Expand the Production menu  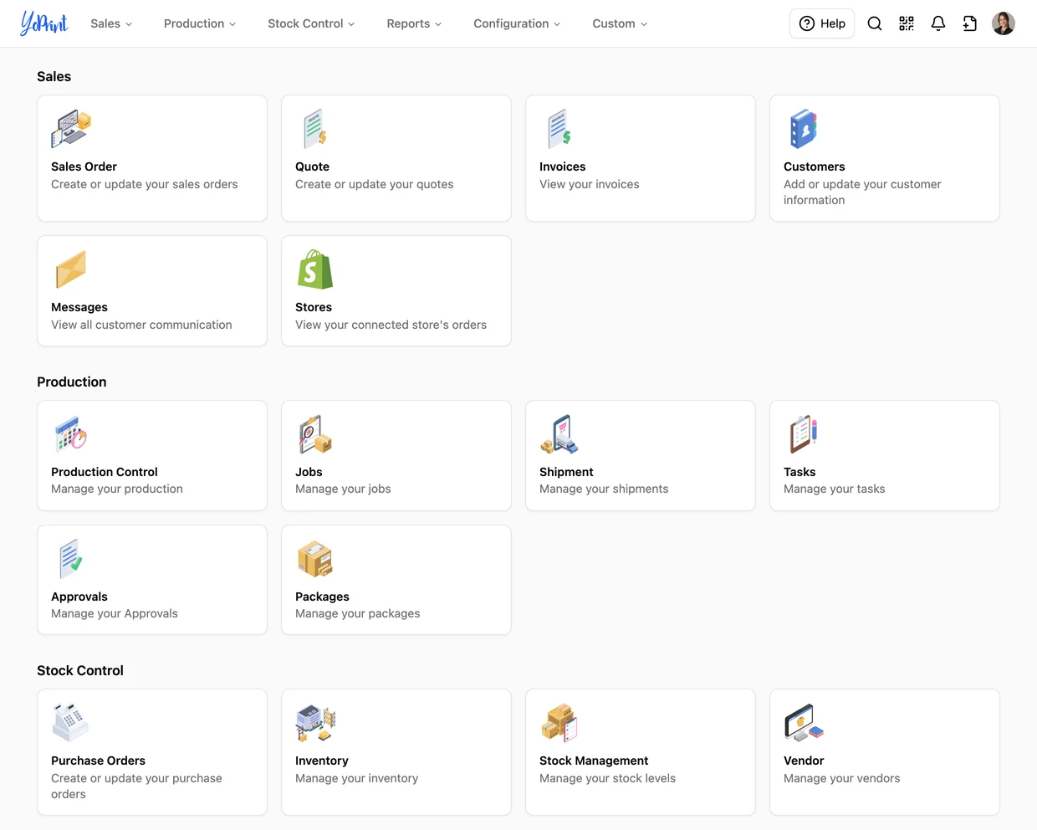click(x=200, y=23)
